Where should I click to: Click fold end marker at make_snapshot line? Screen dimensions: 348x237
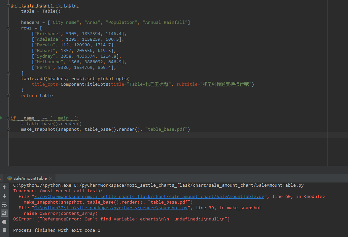click(x=8, y=129)
